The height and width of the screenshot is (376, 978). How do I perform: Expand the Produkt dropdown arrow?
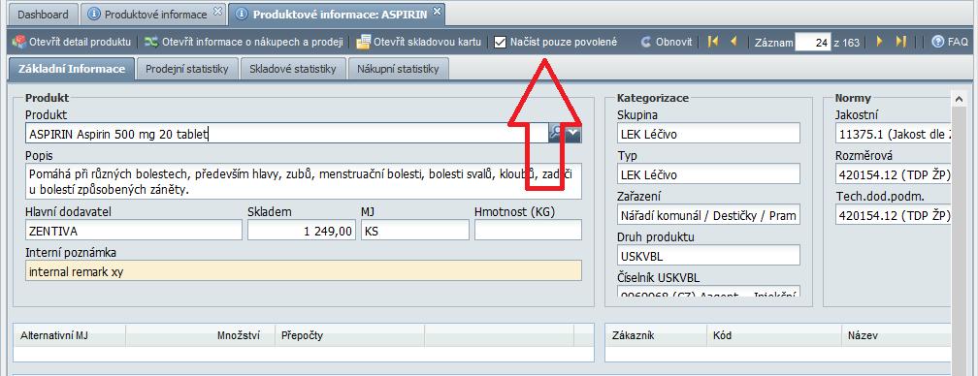[573, 133]
